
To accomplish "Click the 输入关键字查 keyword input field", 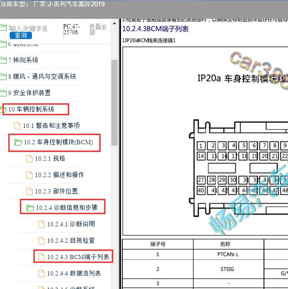I will 29,28.
